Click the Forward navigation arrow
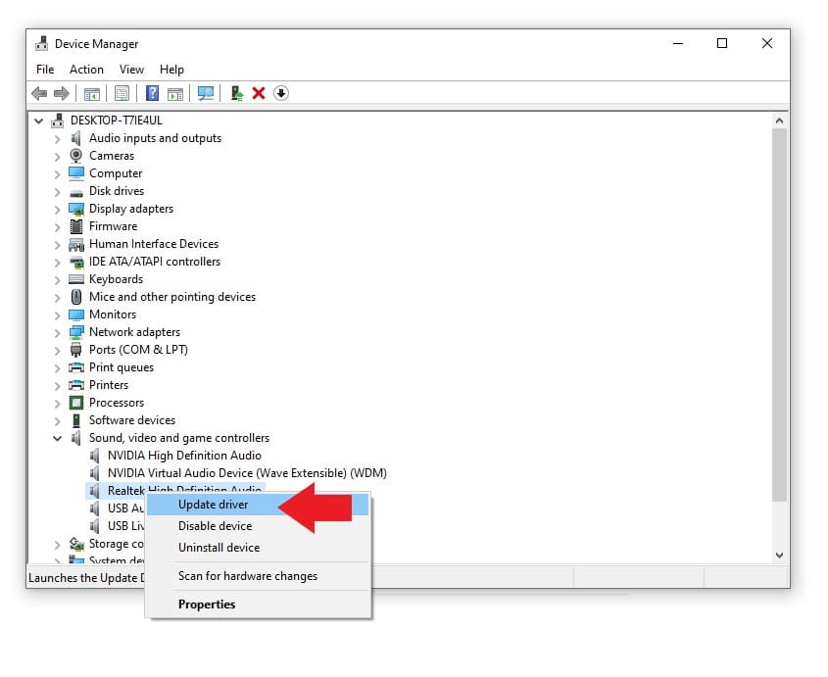The width and height of the screenshot is (828, 677). point(60,93)
